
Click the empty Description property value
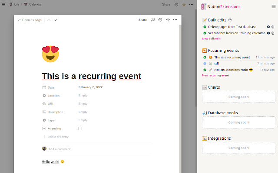click(83, 112)
